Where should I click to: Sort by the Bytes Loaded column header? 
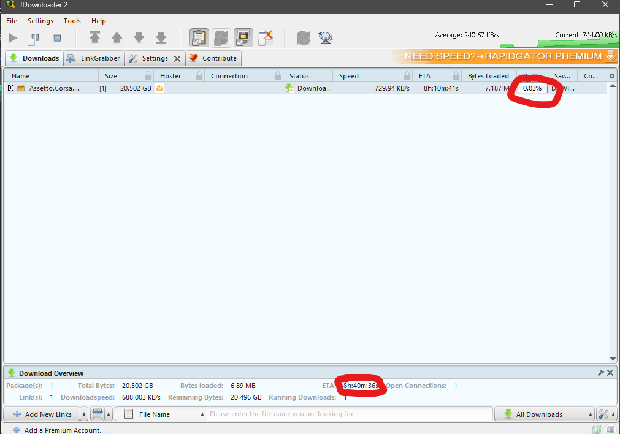click(488, 76)
